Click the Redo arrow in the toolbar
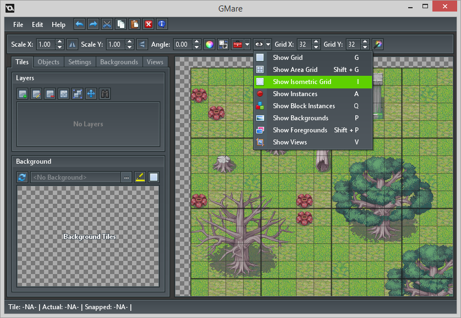The width and height of the screenshot is (461, 318). coord(93,24)
